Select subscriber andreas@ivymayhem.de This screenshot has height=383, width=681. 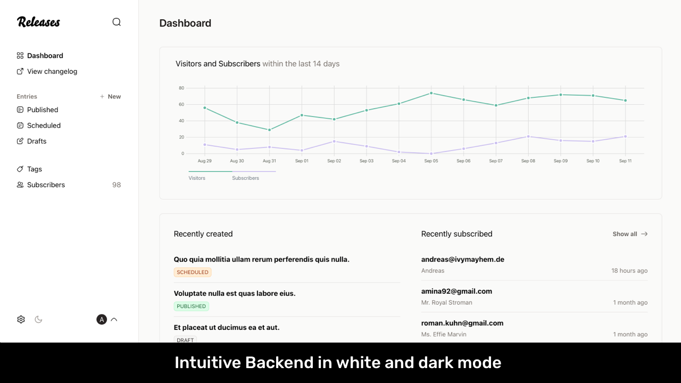coord(463,260)
